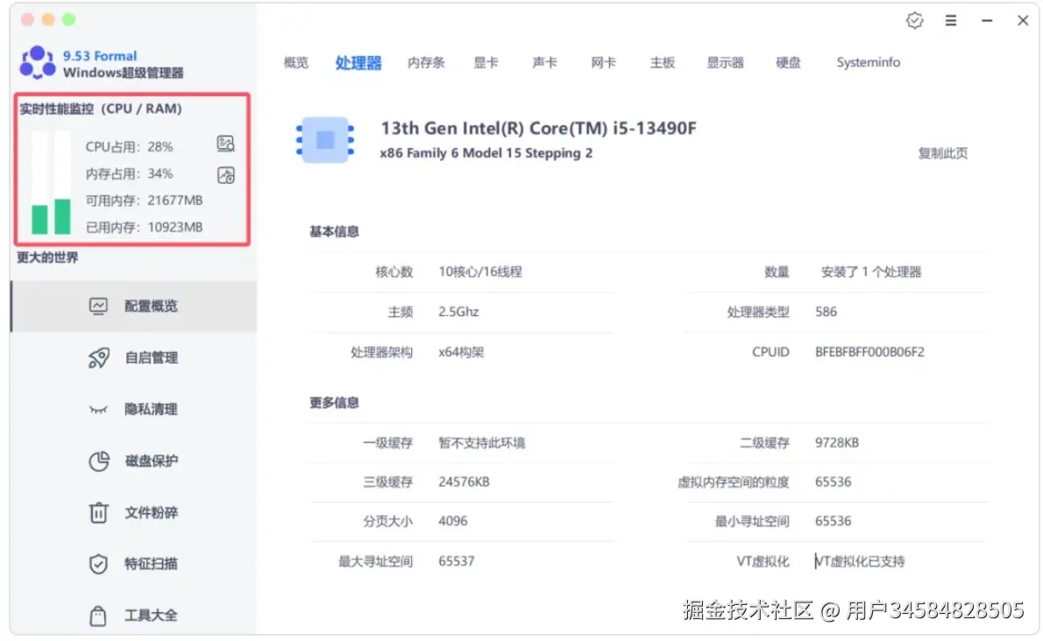Screen dimensions: 1043x641
Task: Click the 复制此页 link
Action: tap(942, 153)
